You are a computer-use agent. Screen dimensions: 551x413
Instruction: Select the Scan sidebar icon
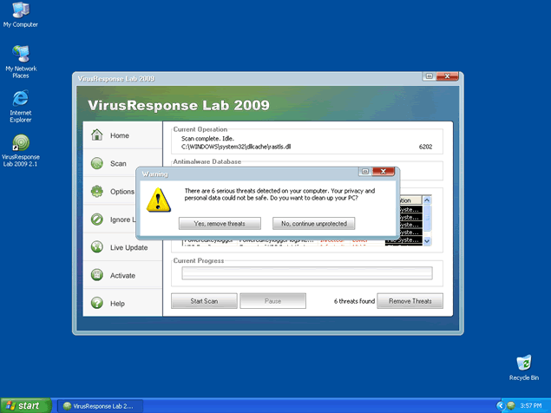[x=97, y=163]
